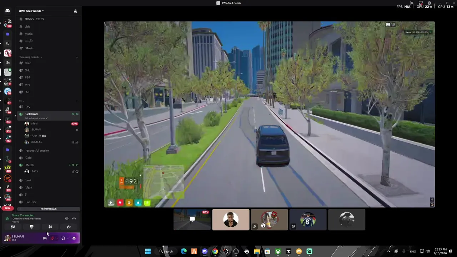Open Microsoft Edge from taskbar
Viewport: 457px width, 257px height.
pos(184,251)
